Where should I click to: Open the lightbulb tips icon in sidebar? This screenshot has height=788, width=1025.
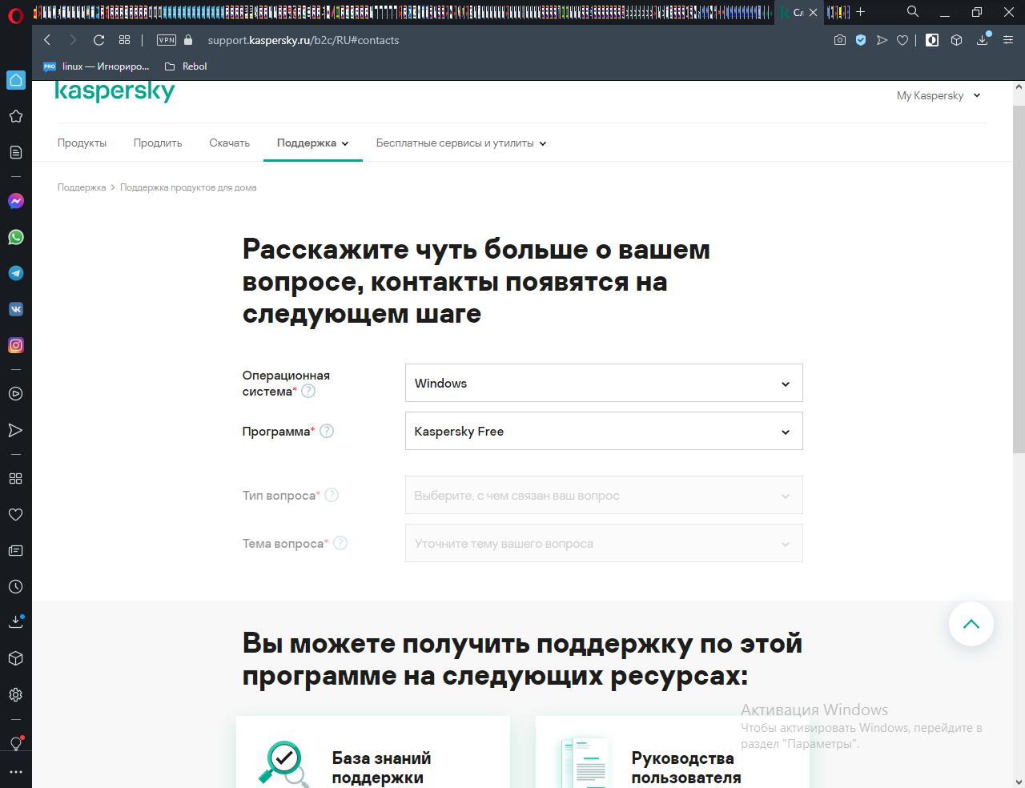[x=15, y=743]
